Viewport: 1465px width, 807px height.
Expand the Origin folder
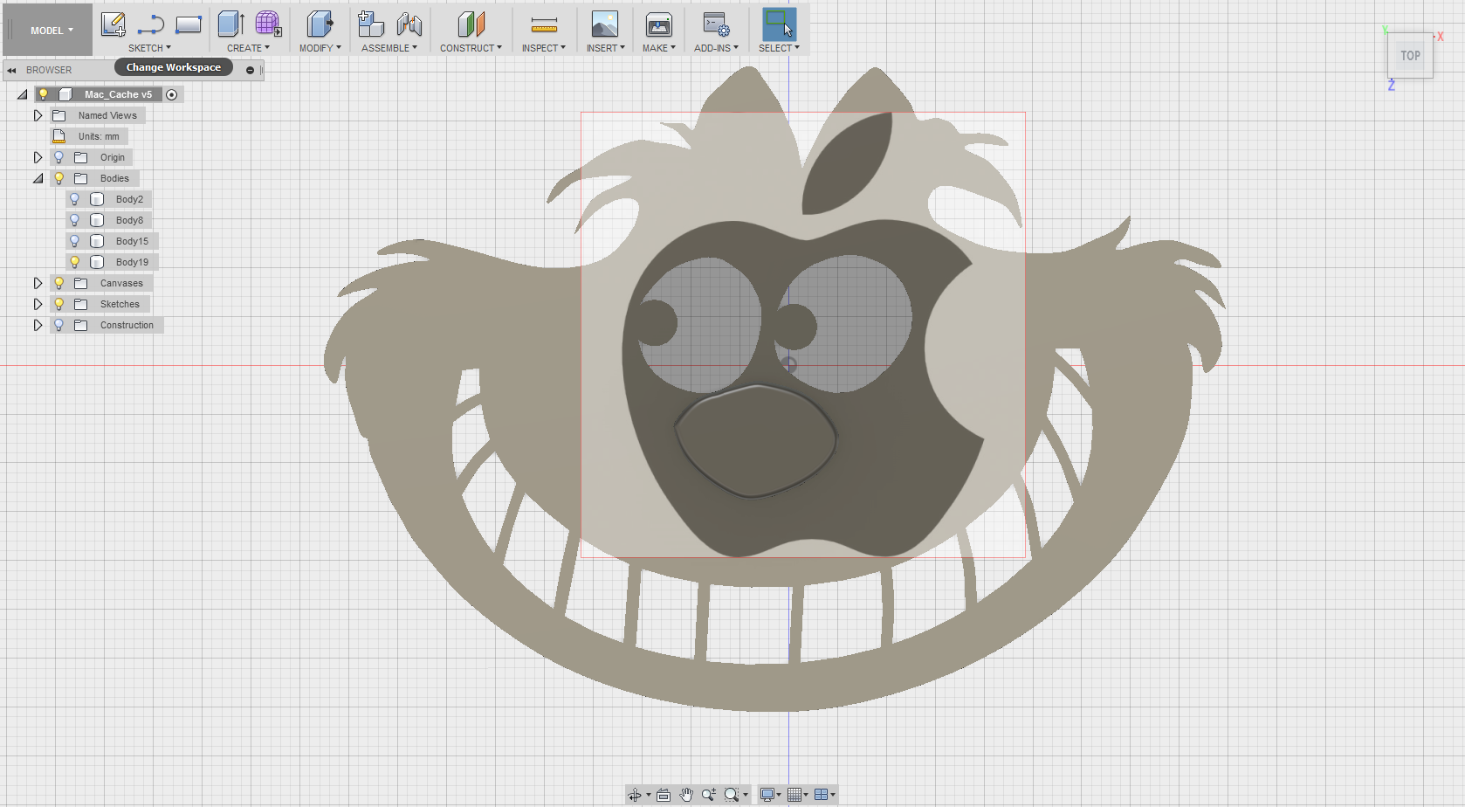coord(38,157)
